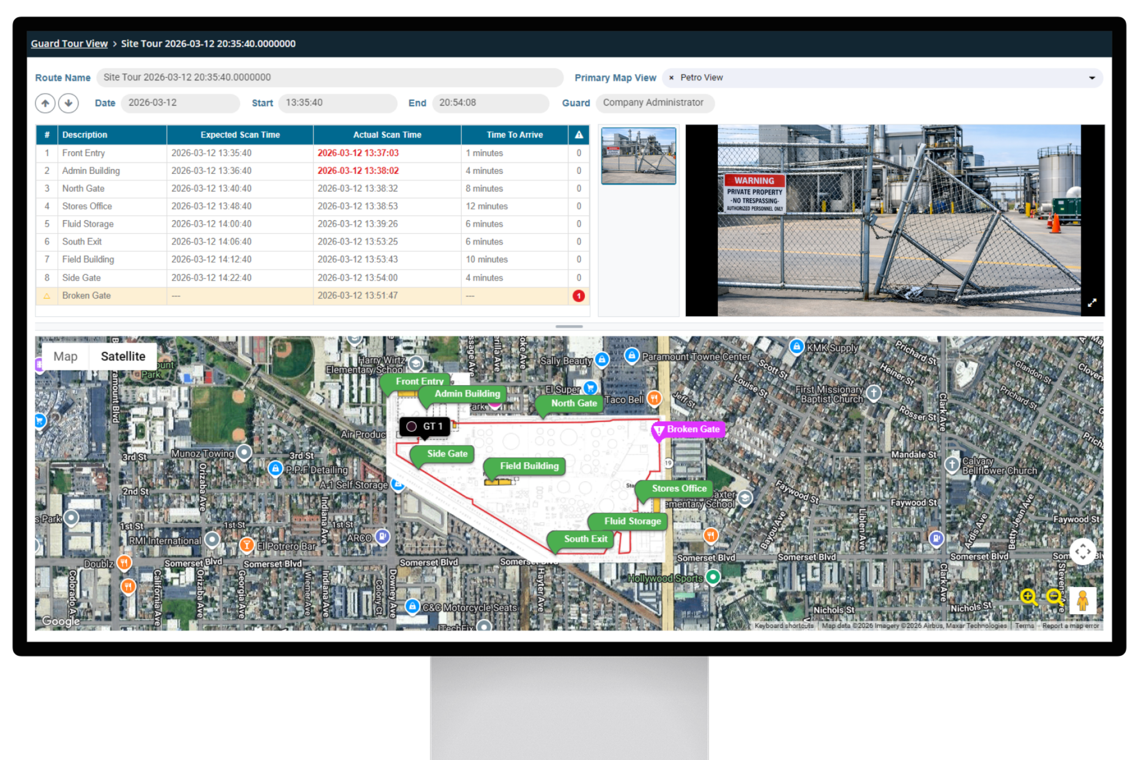Image resolution: width=1139 pixels, height=760 pixels.
Task: Click the map zoom in magnifier
Action: coord(1027,597)
